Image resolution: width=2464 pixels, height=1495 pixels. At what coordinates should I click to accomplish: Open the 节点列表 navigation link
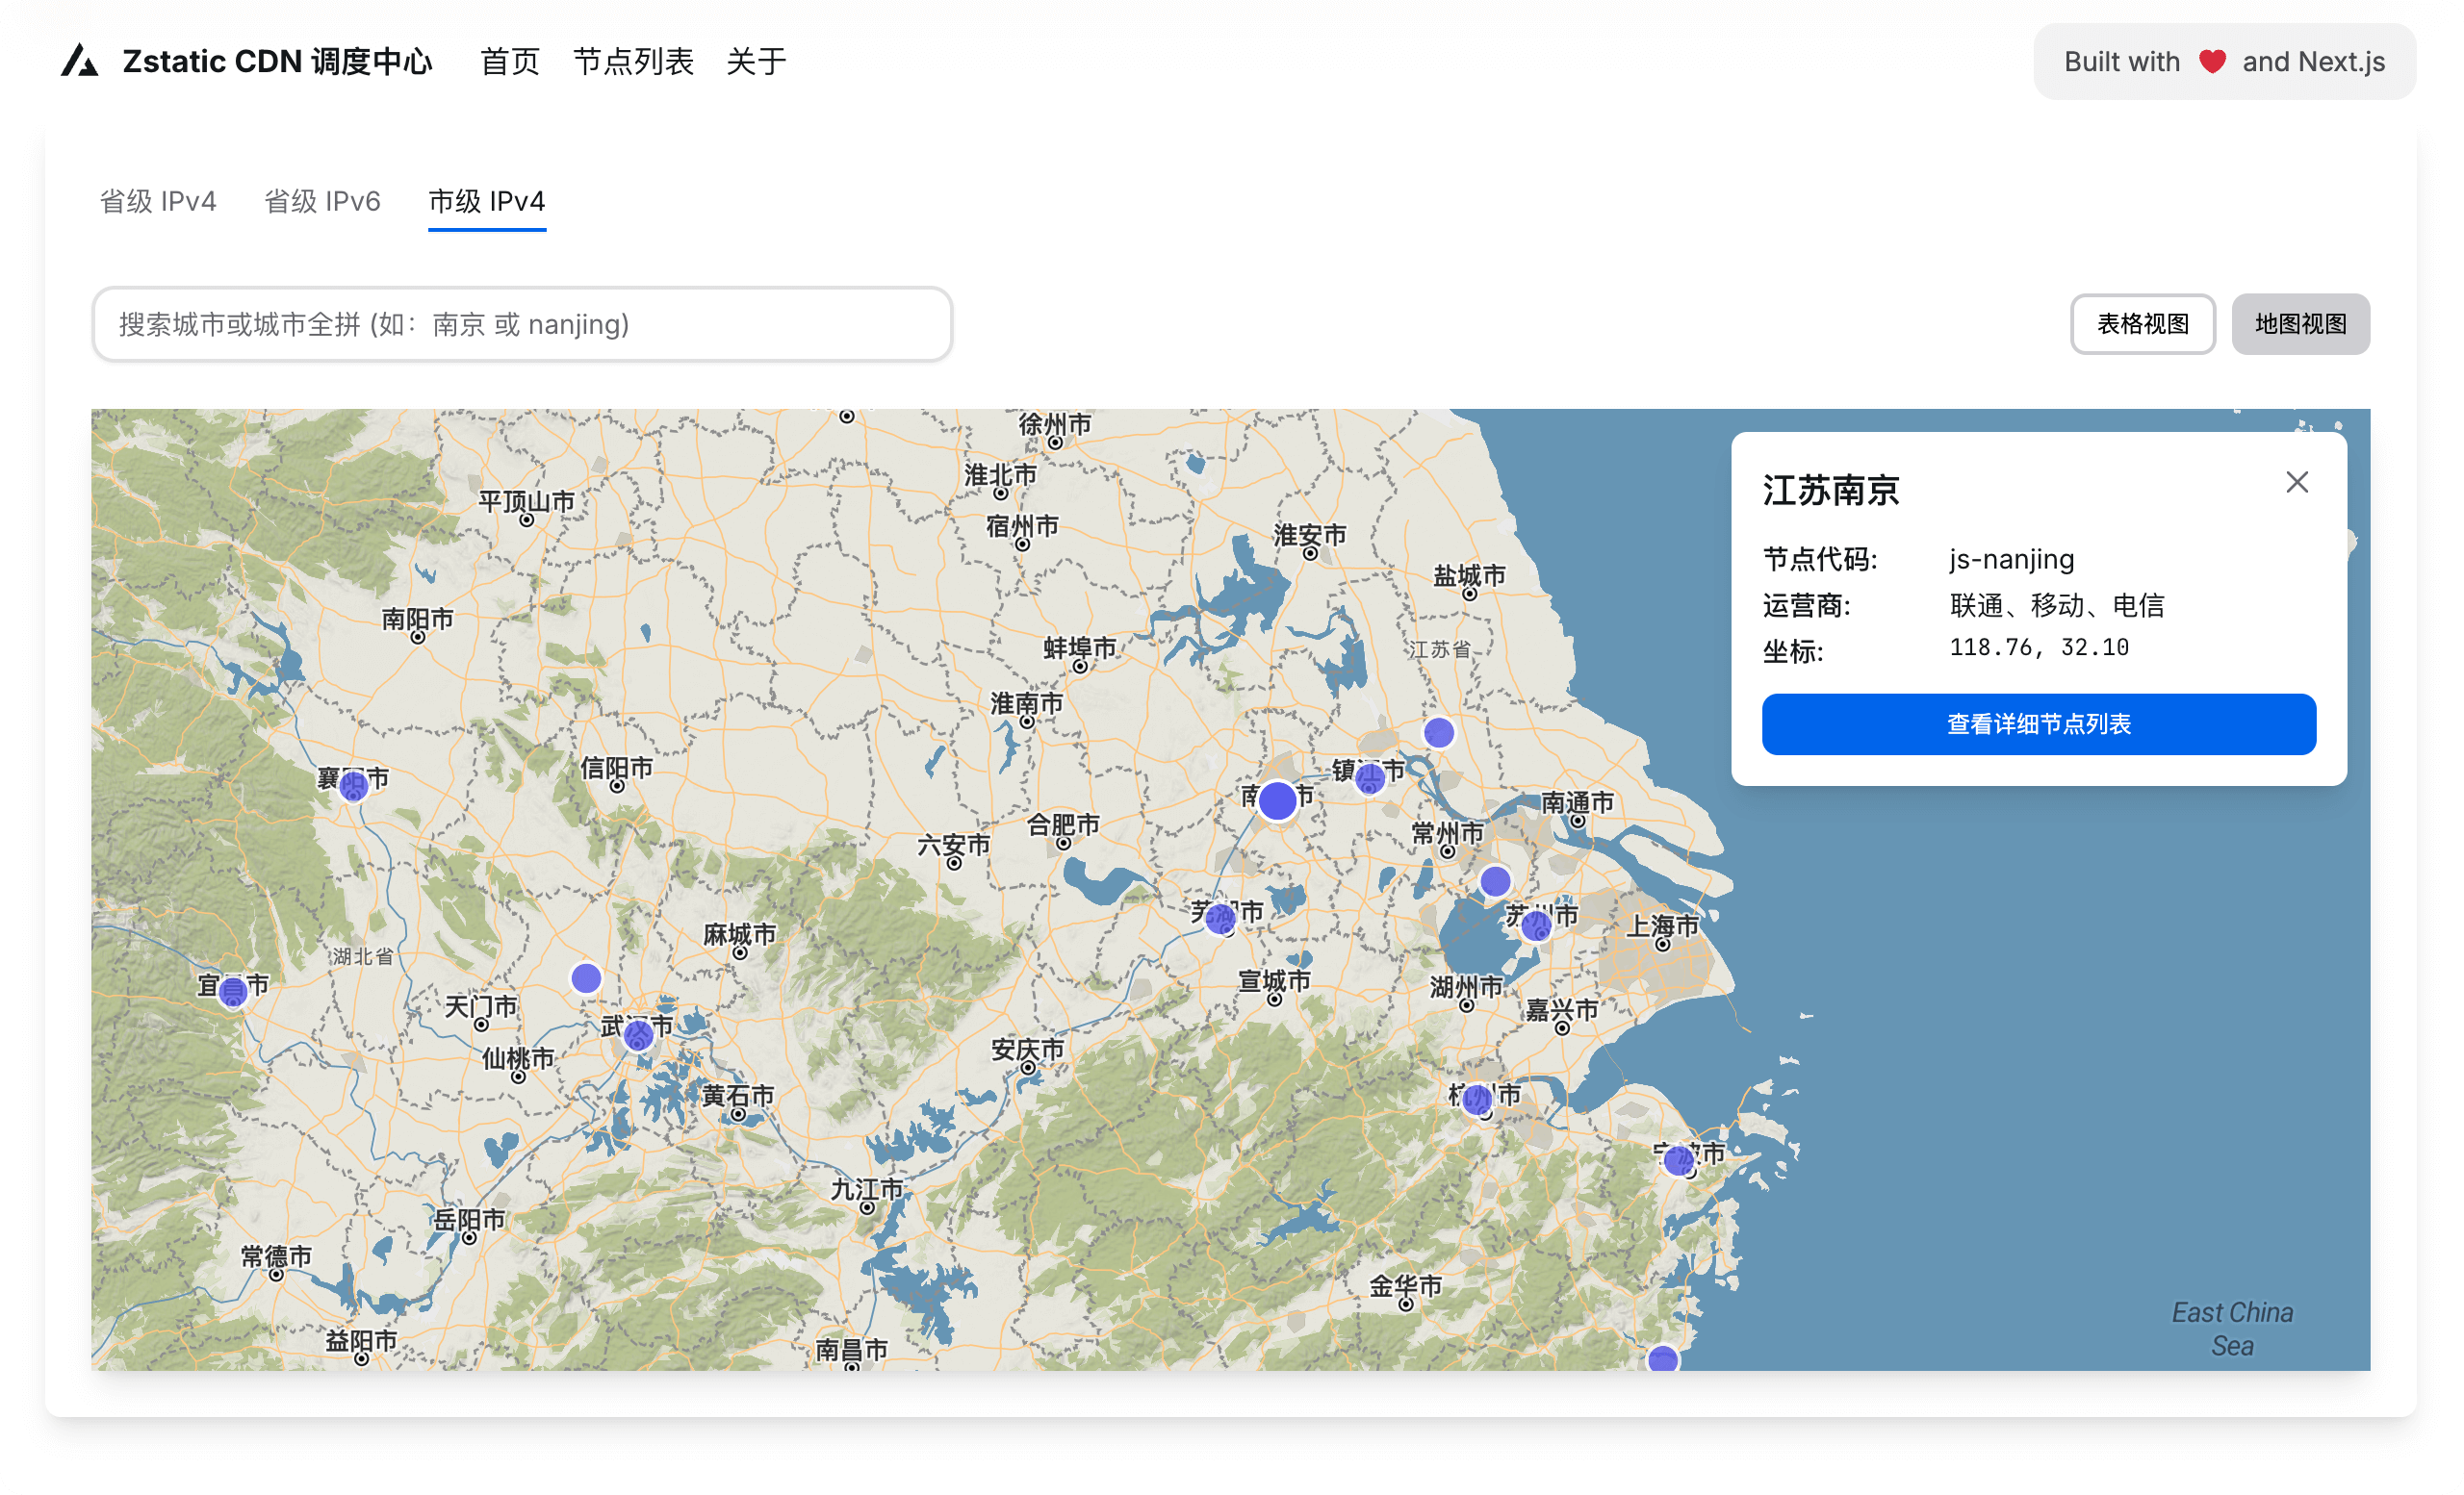click(633, 61)
